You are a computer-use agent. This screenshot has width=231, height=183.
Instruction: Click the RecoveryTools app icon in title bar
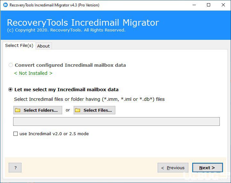pyautogui.click(x=5, y=5)
